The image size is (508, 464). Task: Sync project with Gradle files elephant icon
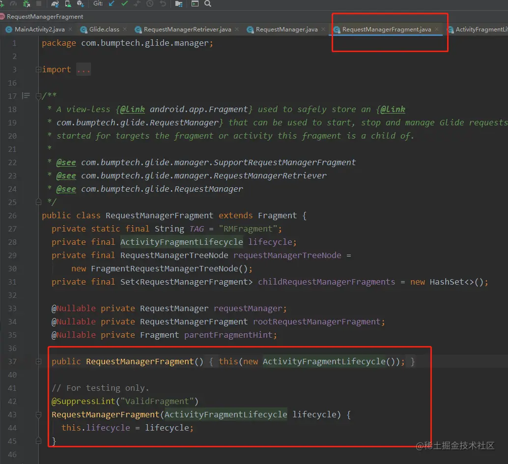pyautogui.click(x=55, y=3)
